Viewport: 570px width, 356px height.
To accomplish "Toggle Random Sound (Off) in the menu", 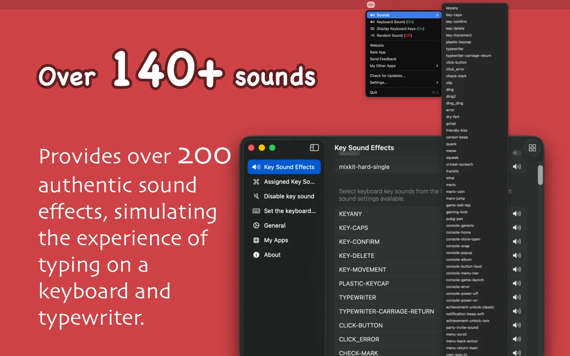I will tap(404, 35).
